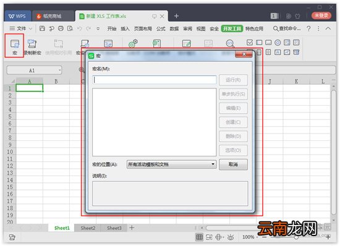The image size is (340, 246).
Task: Insert the option button form control
Action: [x=278, y=42]
